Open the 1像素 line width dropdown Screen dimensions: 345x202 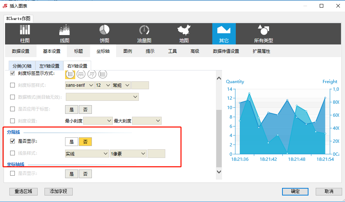pyautogui.click(x=128, y=154)
